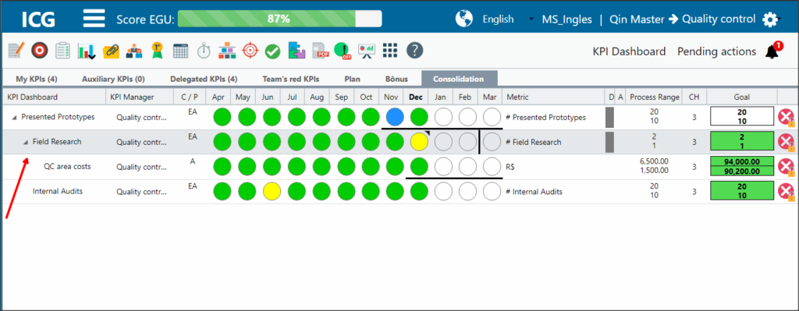Image resolution: width=799 pixels, height=311 pixels.
Task: Click the yellow Jun circle for Internal Audits
Action: click(272, 192)
